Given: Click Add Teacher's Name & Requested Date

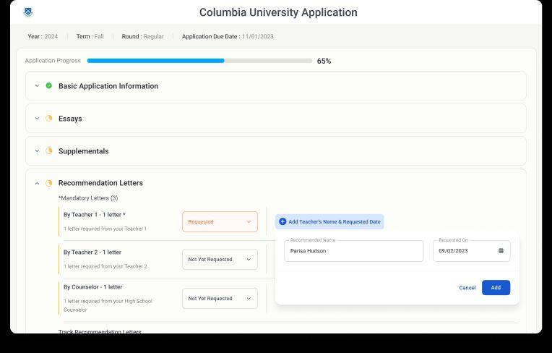Looking at the screenshot, I should pos(329,221).
